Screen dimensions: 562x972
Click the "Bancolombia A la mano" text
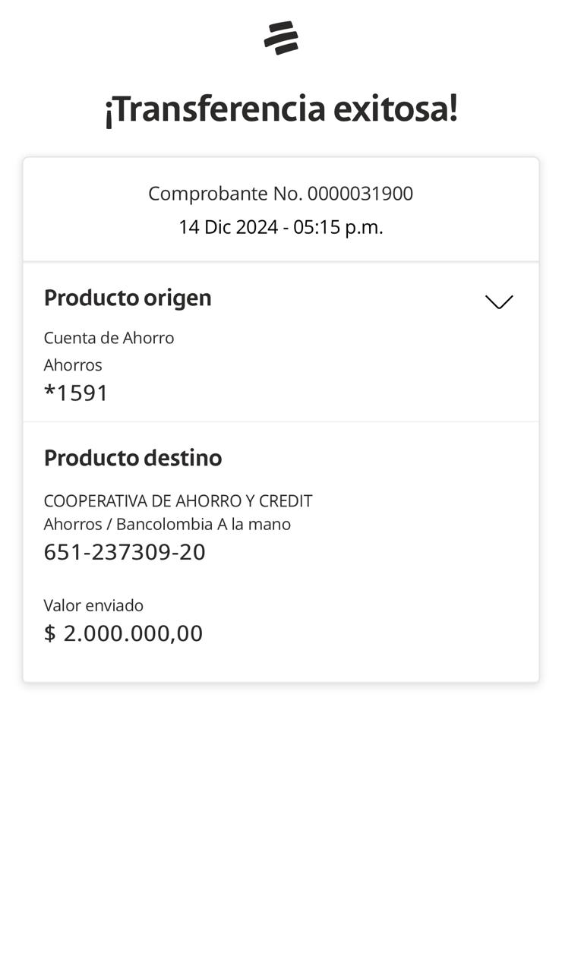pos(204,524)
